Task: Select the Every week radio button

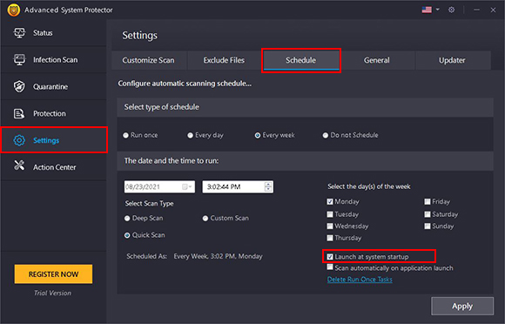Action: click(x=258, y=135)
